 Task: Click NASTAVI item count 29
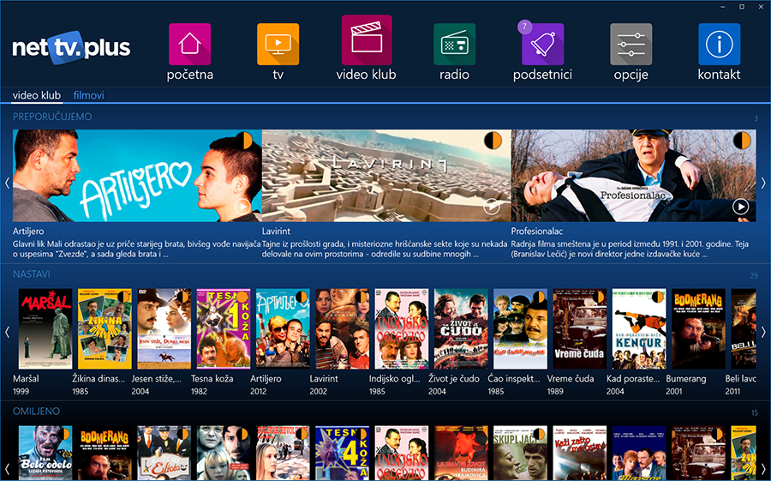pyautogui.click(x=754, y=276)
